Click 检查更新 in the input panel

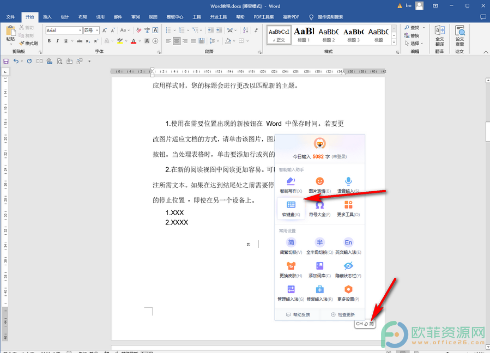(343, 314)
